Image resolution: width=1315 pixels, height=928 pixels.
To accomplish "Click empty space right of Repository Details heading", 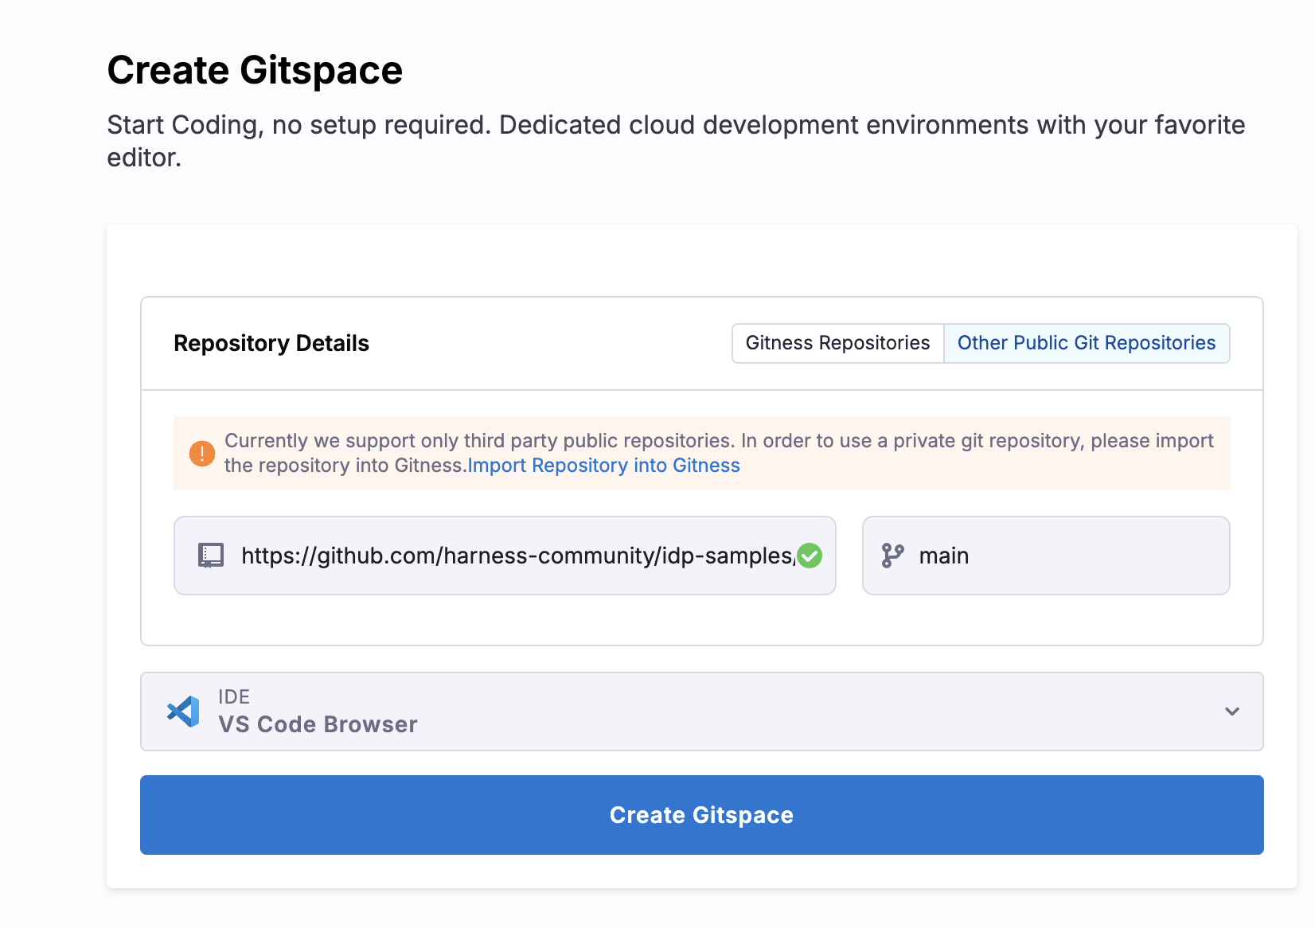I will pos(549,343).
